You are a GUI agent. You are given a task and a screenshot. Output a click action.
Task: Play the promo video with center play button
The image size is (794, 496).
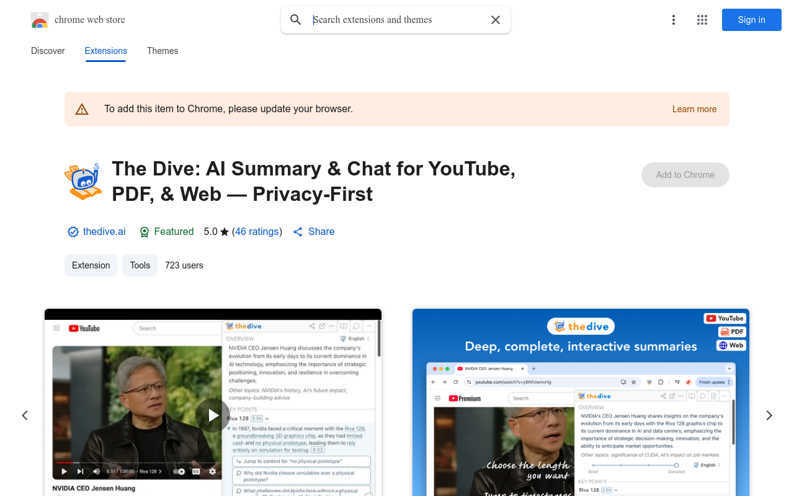click(213, 415)
